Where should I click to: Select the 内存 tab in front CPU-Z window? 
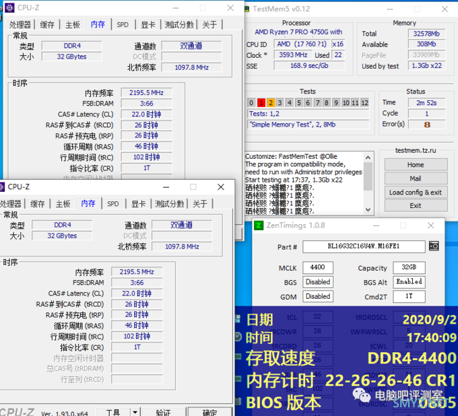(88, 203)
